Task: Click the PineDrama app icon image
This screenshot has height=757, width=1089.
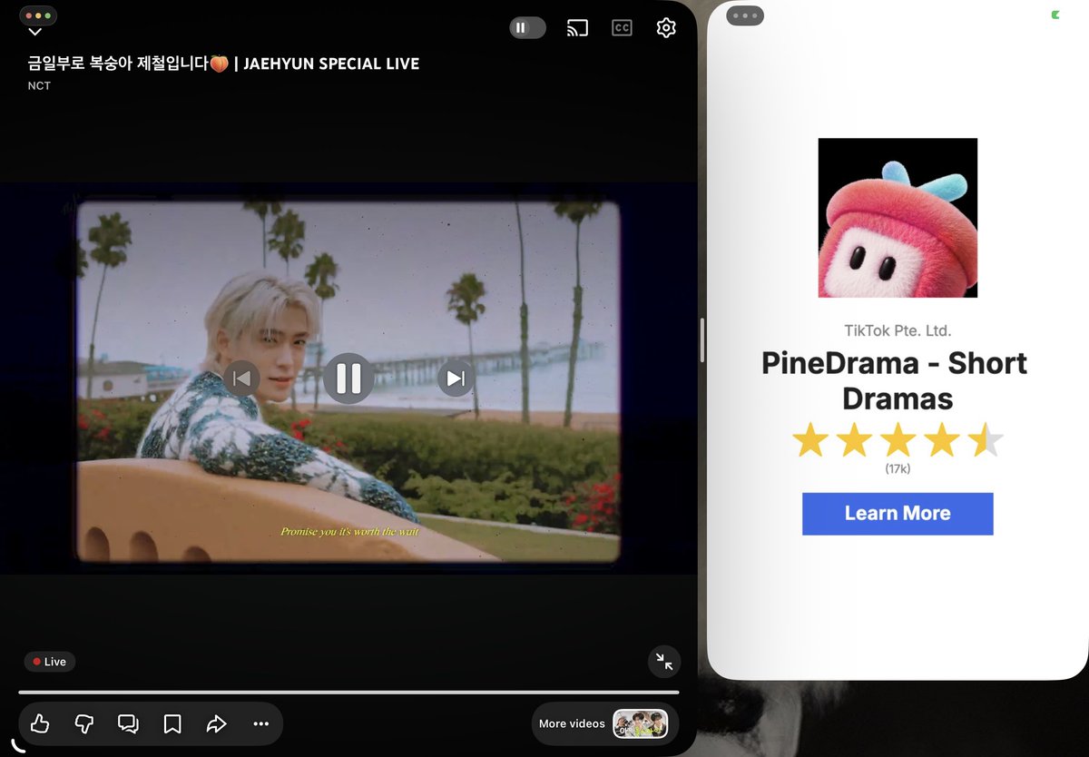Action: [898, 218]
